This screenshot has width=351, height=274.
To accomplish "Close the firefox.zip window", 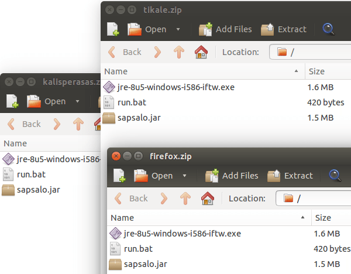I will [x=116, y=156].
